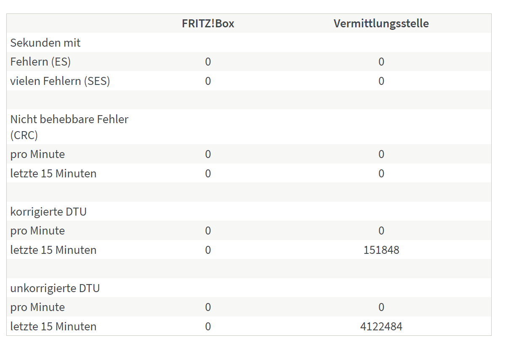Select Nicht behebbare Fehler (CRC) heading
This screenshot has width=506, height=340.
point(69,127)
